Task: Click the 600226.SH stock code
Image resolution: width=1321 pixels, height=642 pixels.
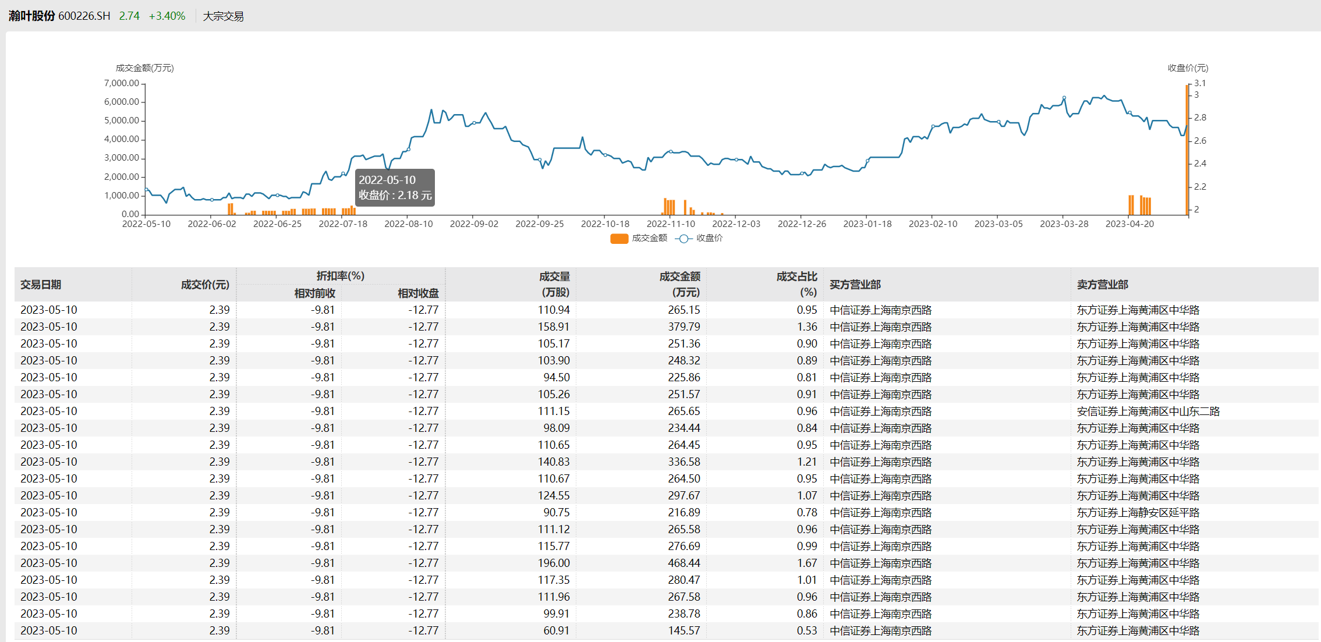Action: 84,16
